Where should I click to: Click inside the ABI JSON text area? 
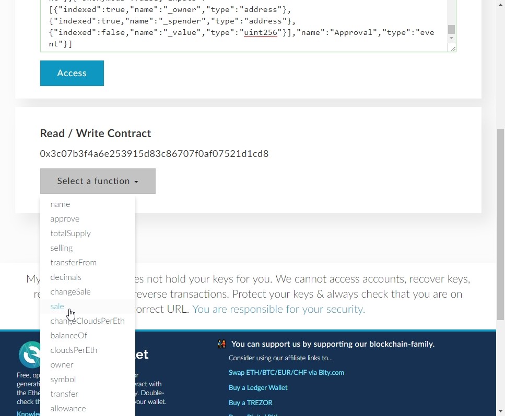tap(243, 26)
